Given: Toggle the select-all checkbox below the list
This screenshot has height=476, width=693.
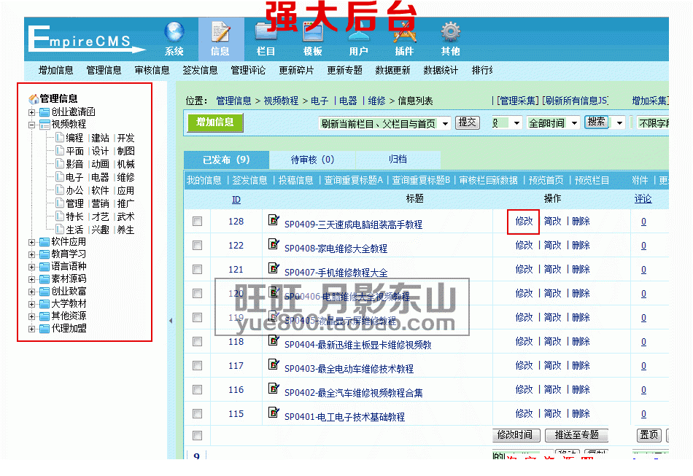Looking at the screenshot, I should tap(197, 436).
